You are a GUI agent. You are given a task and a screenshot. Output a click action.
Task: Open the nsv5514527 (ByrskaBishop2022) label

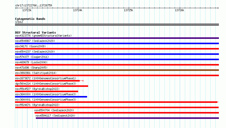37,89
